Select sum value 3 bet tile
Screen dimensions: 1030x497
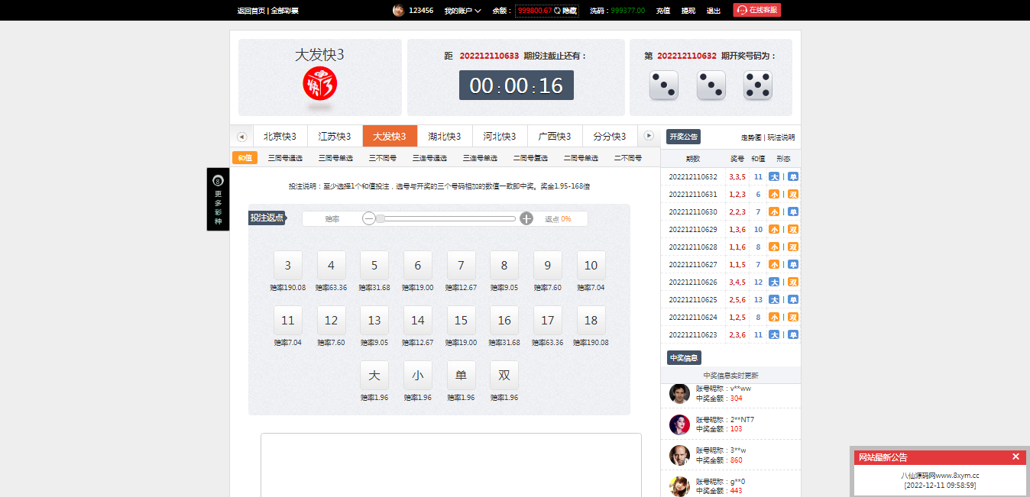[288, 266]
